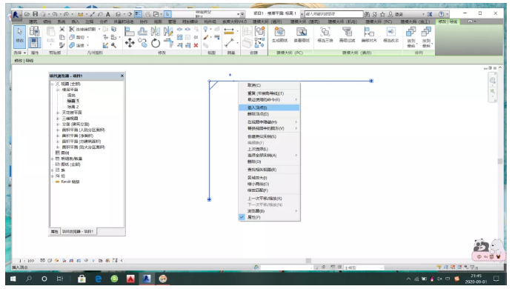Activate the Rotate tool icon
The height and width of the screenshot is (289, 512).
(156, 43)
